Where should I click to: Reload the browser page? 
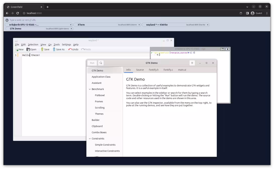18,13
